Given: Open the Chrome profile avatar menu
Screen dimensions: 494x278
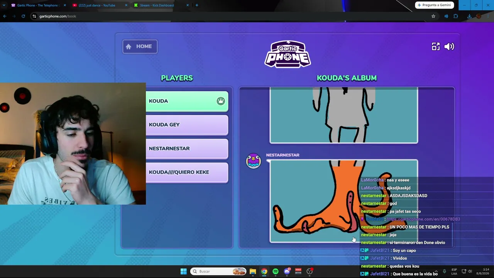Looking at the screenshot, I should click(x=479, y=16).
